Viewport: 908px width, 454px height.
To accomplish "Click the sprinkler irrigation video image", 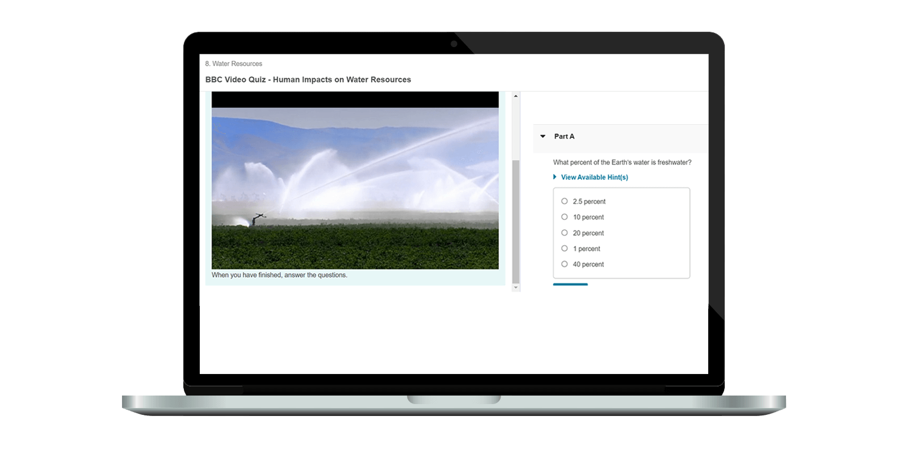I will tap(355, 187).
